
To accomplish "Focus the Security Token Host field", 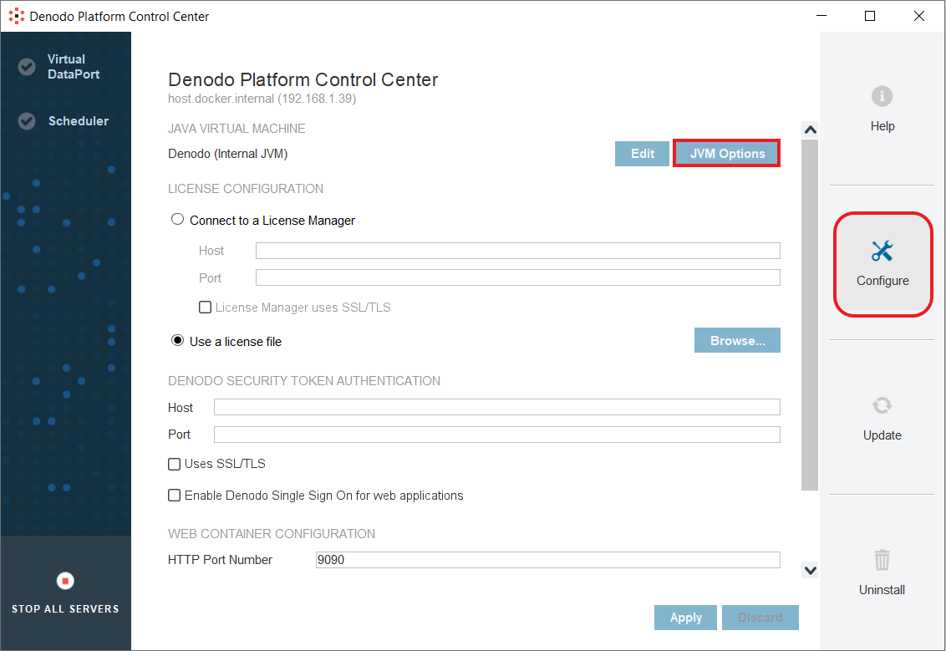I will click(497, 407).
